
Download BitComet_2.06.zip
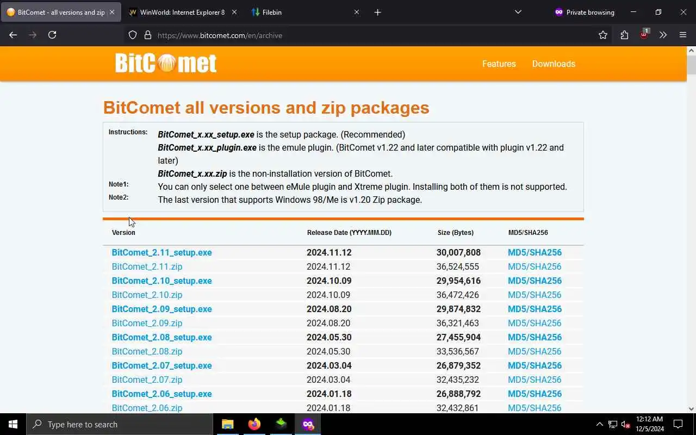pyautogui.click(x=147, y=408)
